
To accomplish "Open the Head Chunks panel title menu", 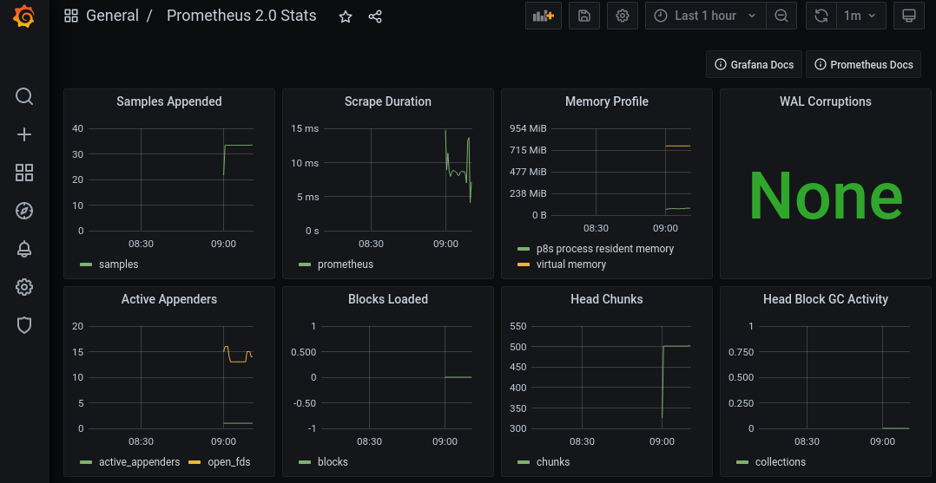I will (606, 299).
